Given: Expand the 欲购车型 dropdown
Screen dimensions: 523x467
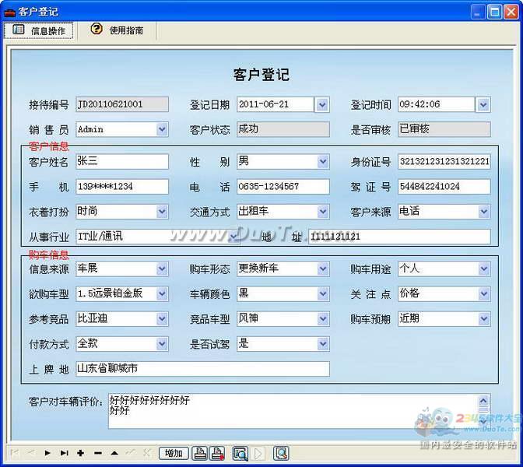Looking at the screenshot, I should tap(162, 294).
